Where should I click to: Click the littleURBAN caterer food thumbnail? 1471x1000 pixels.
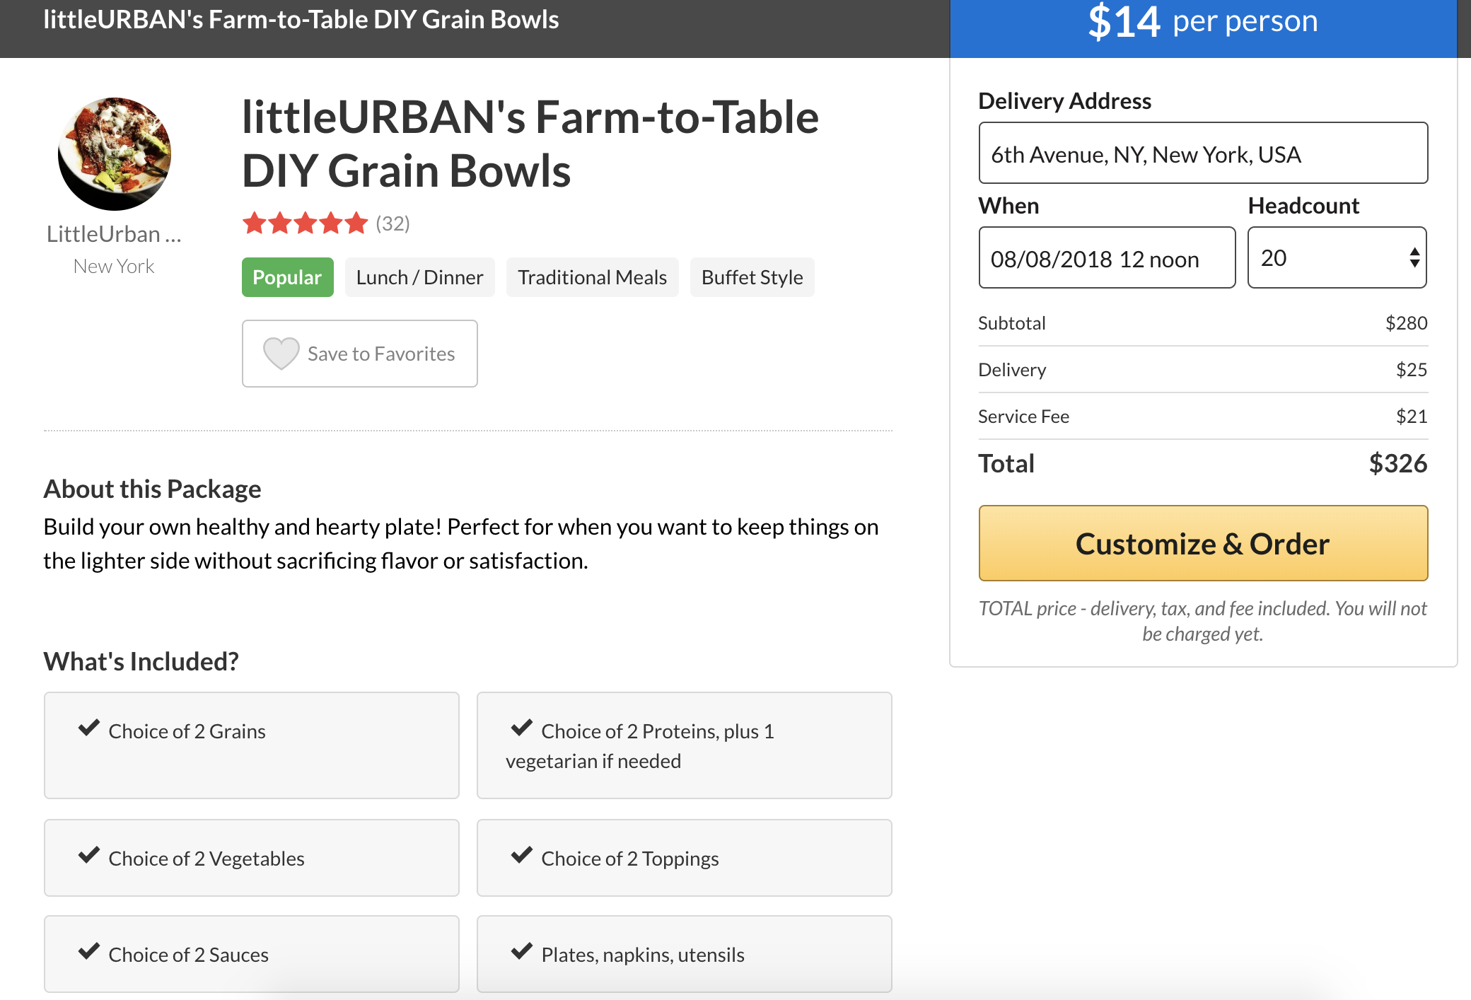click(x=115, y=154)
